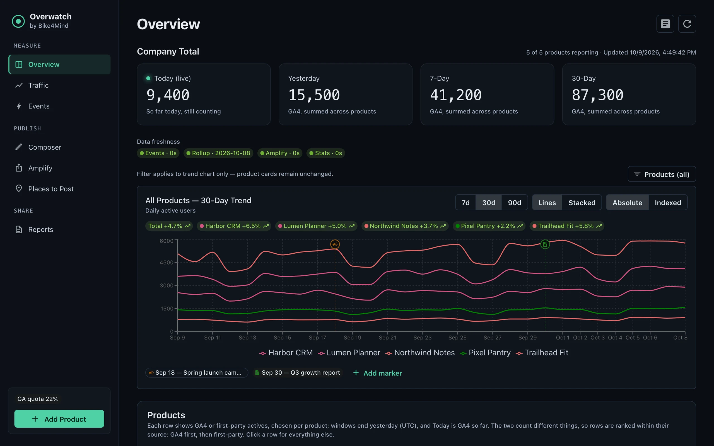This screenshot has height=446, width=714.
Task: Open the Traffic page
Action: [x=59, y=85]
